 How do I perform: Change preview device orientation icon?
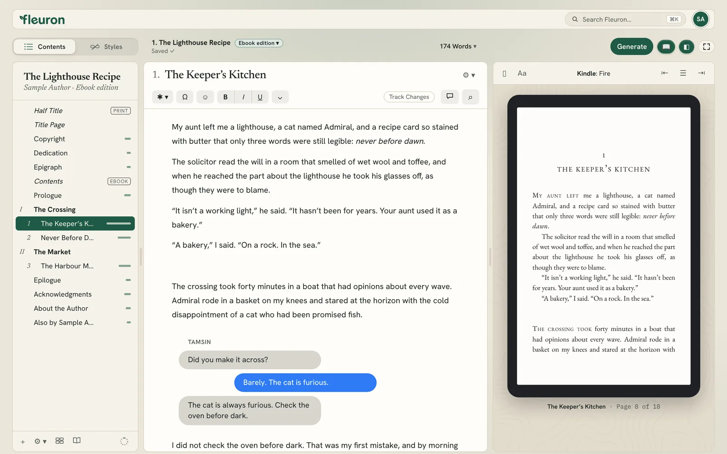(504, 74)
